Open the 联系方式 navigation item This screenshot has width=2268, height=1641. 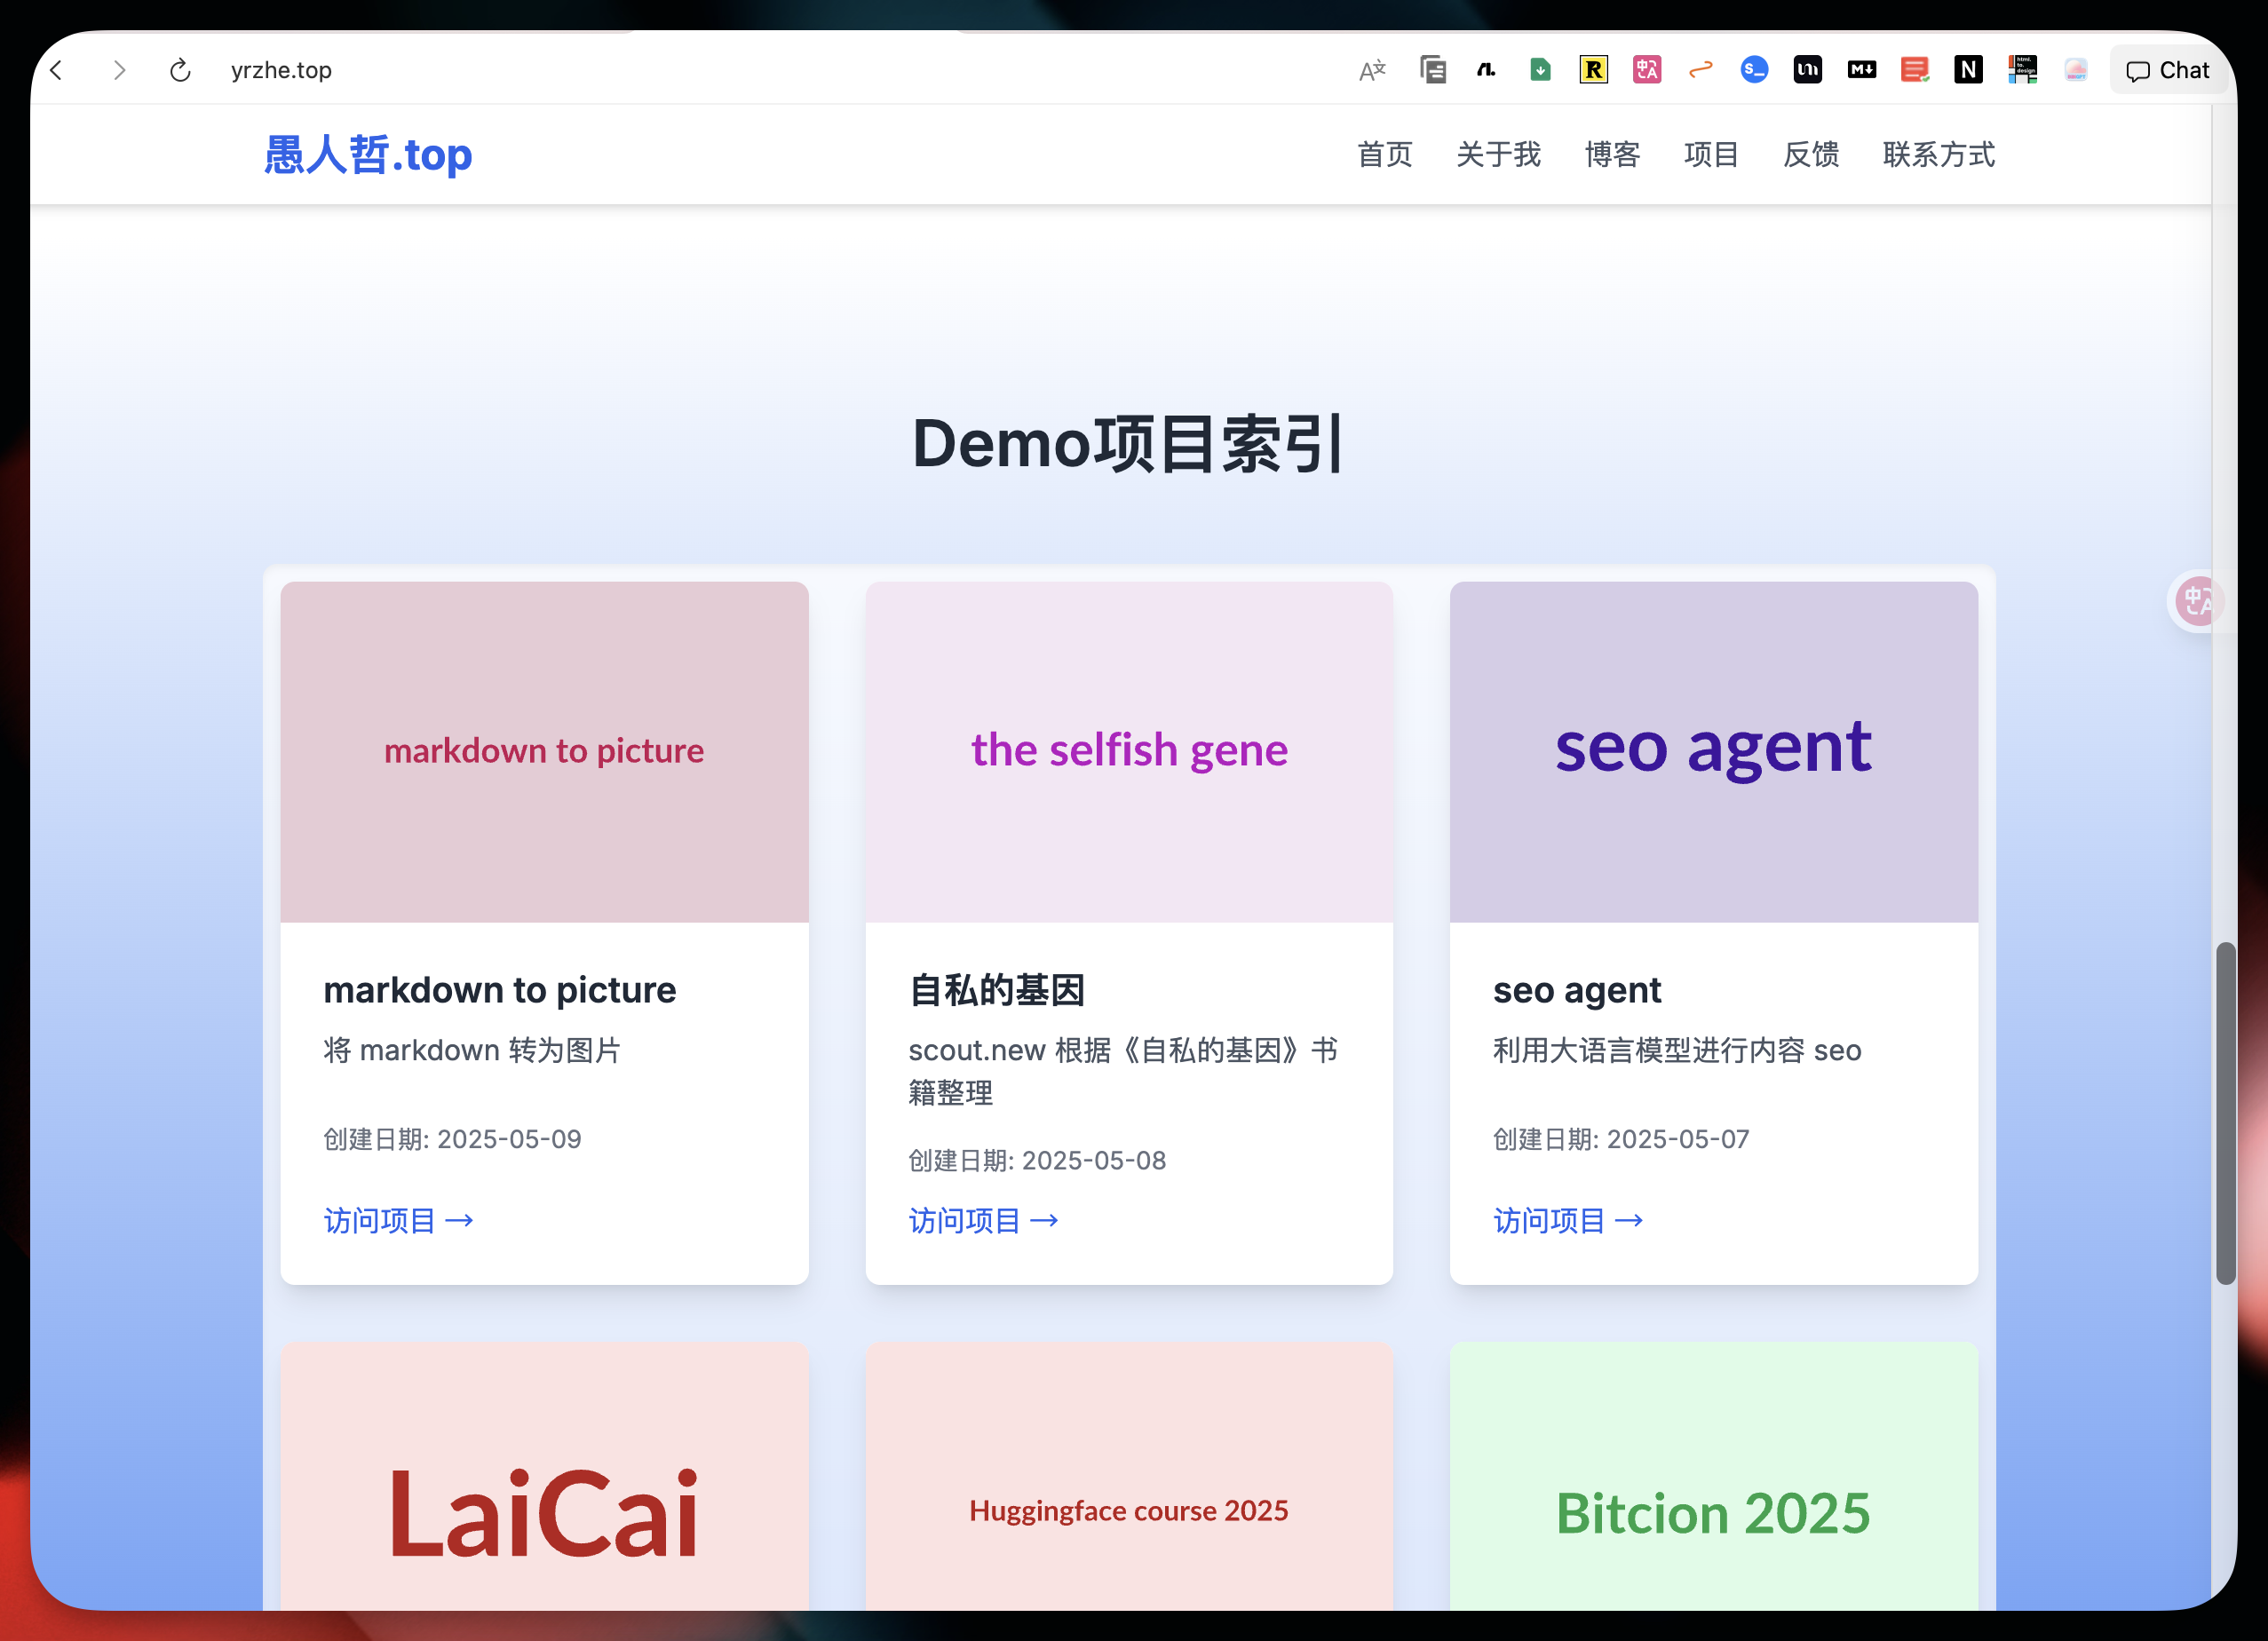point(1939,155)
